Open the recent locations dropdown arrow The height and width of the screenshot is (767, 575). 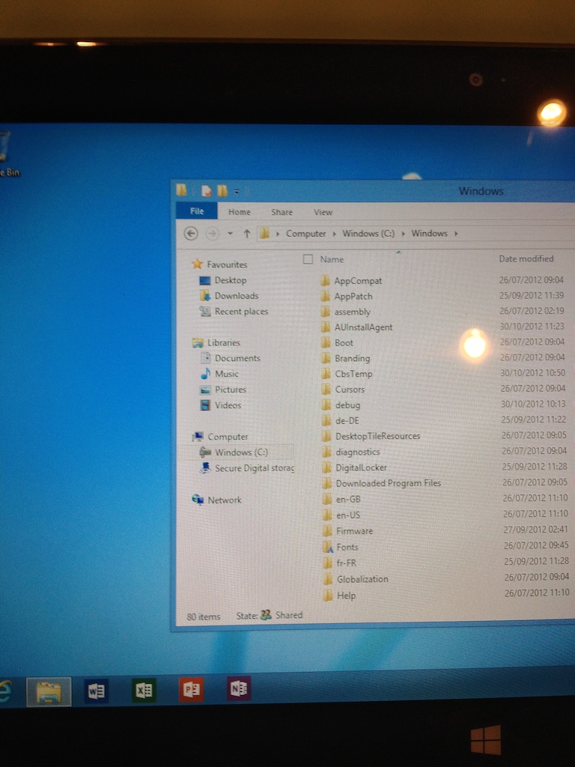point(230,234)
